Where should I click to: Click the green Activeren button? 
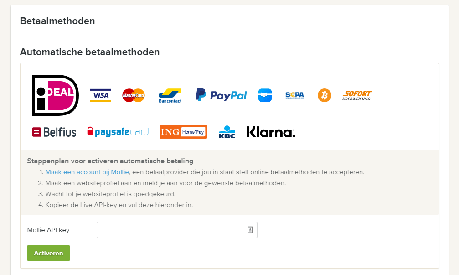point(49,253)
